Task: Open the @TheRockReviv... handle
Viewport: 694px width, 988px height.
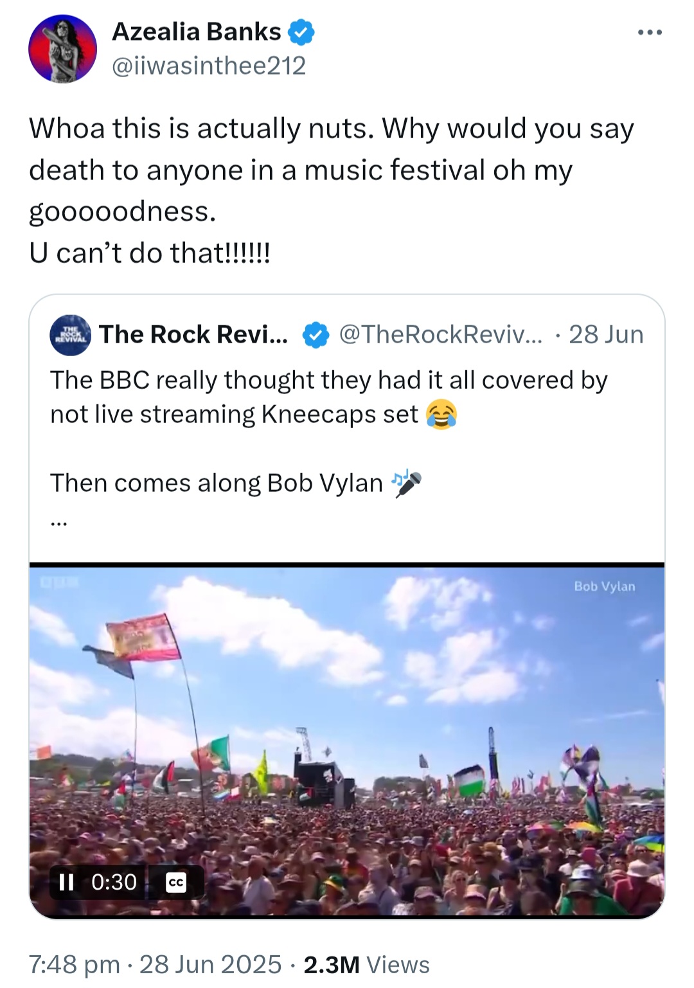Action: point(440,335)
